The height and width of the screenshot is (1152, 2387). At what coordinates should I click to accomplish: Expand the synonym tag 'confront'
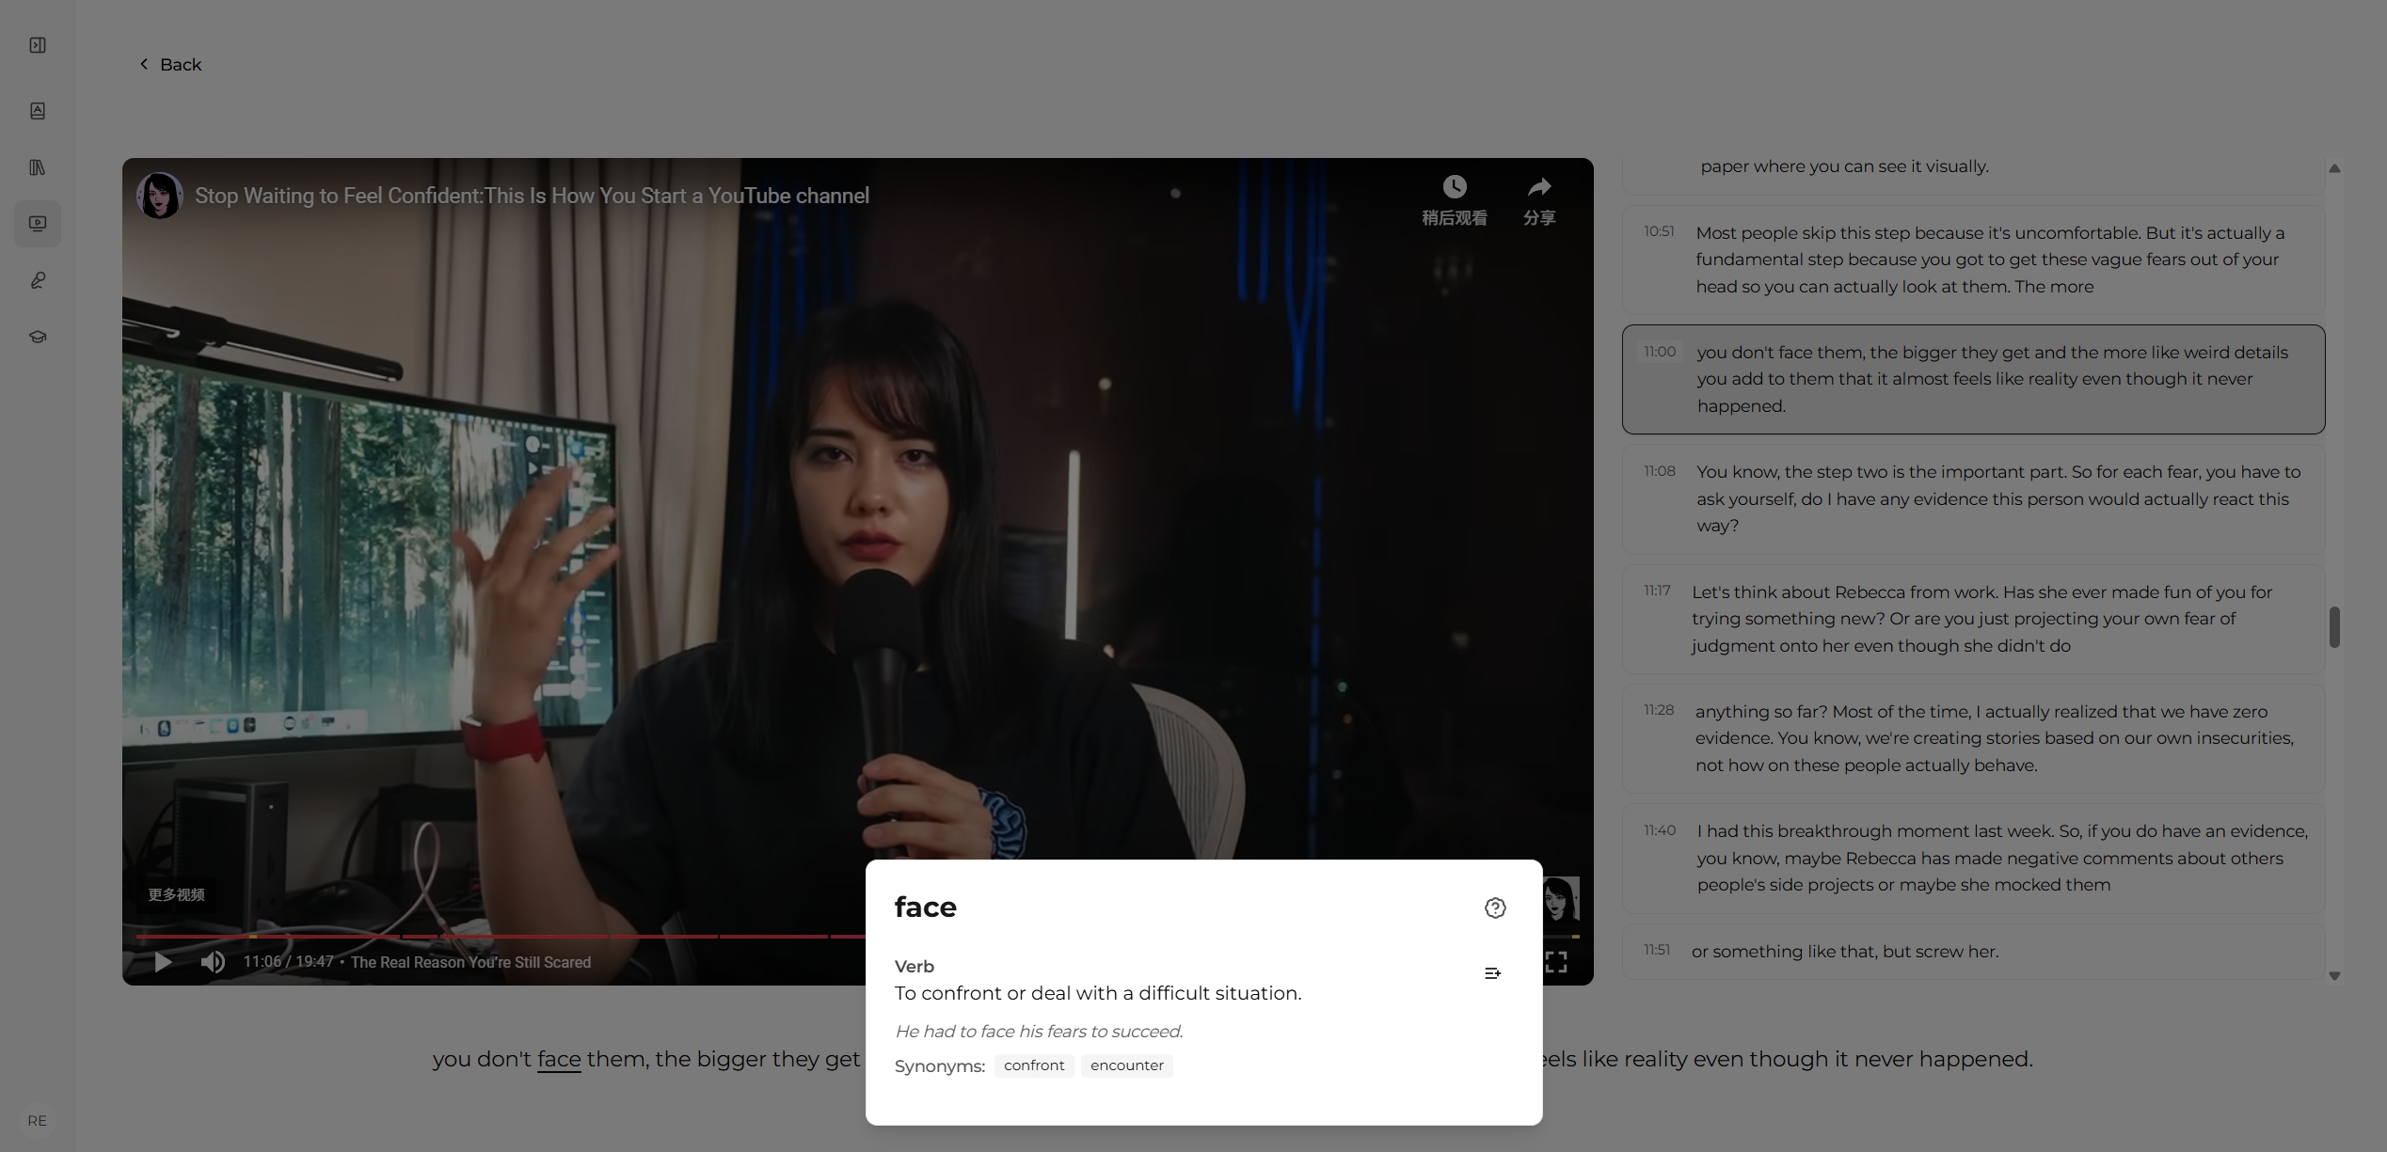coord(1033,1065)
